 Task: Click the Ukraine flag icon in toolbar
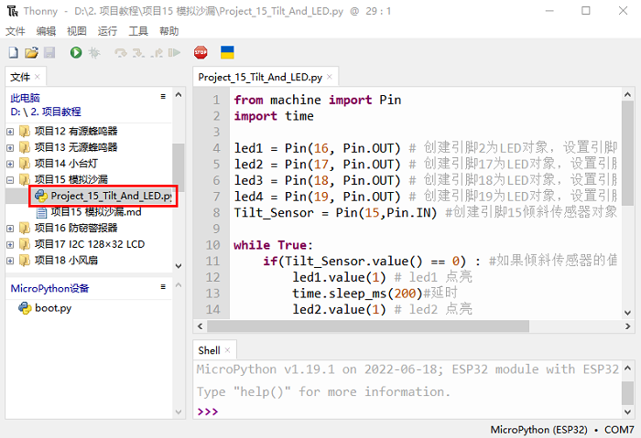[227, 53]
